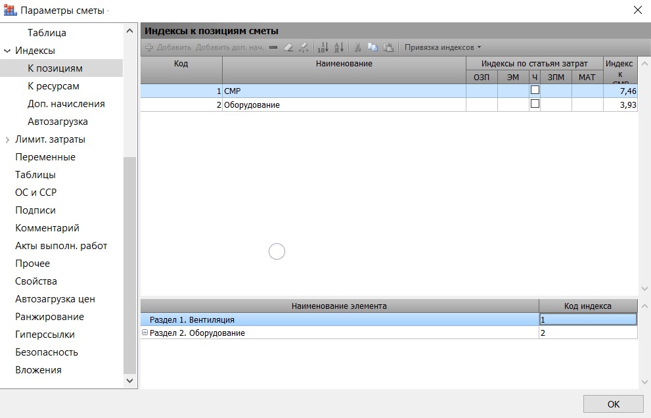651x418 pixels.
Task: Click the Наименование элемента column header
Action: tap(339, 306)
